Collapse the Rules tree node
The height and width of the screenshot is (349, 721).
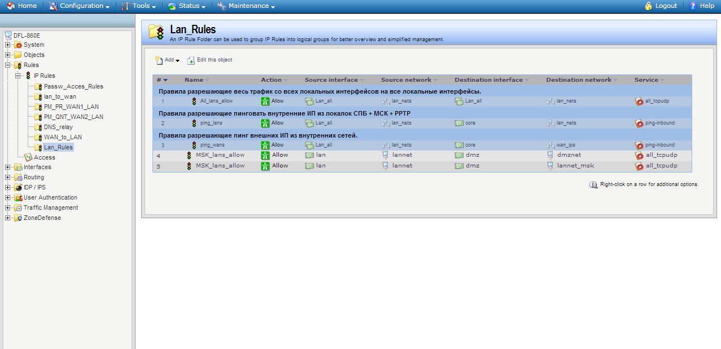7,65
